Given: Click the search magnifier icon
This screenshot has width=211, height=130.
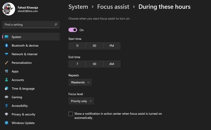Looking at the screenshot, I should coord(56,24).
